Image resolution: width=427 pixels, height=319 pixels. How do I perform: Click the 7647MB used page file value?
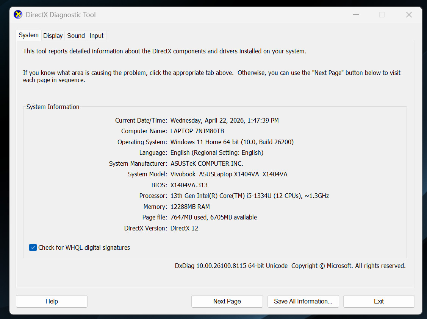pos(214,217)
